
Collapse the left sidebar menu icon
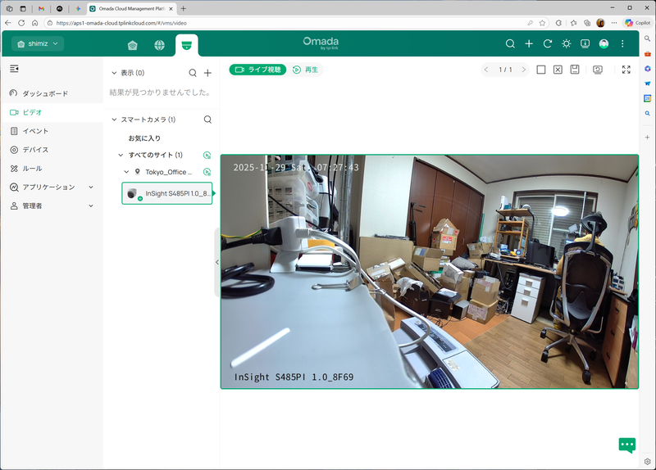[x=14, y=69]
